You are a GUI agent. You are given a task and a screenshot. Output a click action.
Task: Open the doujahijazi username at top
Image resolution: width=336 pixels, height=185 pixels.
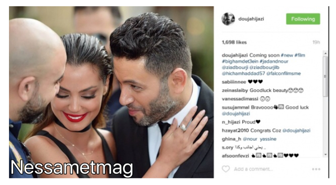[x=251, y=19]
